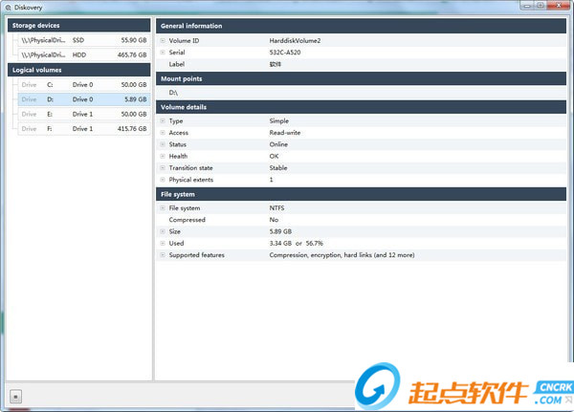Expand the Size row
The height and width of the screenshot is (412, 574).
pyautogui.click(x=163, y=231)
